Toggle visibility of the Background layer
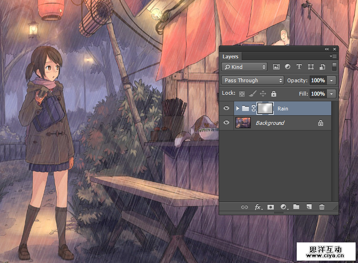Image resolution: width=358 pixels, height=263 pixels. click(226, 123)
